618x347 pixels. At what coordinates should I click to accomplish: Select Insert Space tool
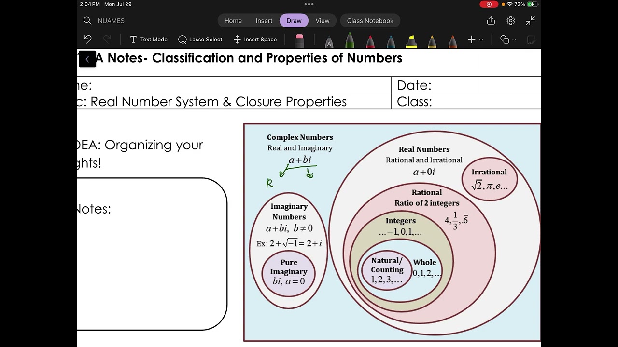(x=255, y=40)
